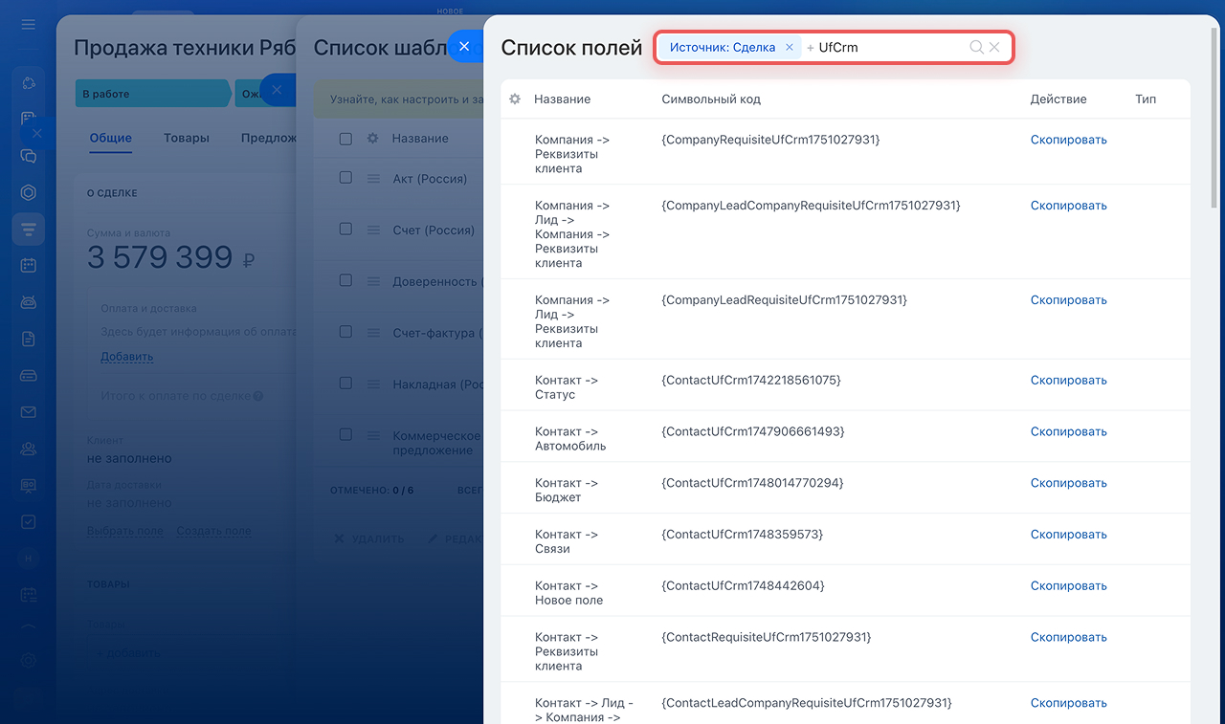Screen dimensions: 1225x724
Task: Click the Тип column header
Action: pyautogui.click(x=1146, y=99)
